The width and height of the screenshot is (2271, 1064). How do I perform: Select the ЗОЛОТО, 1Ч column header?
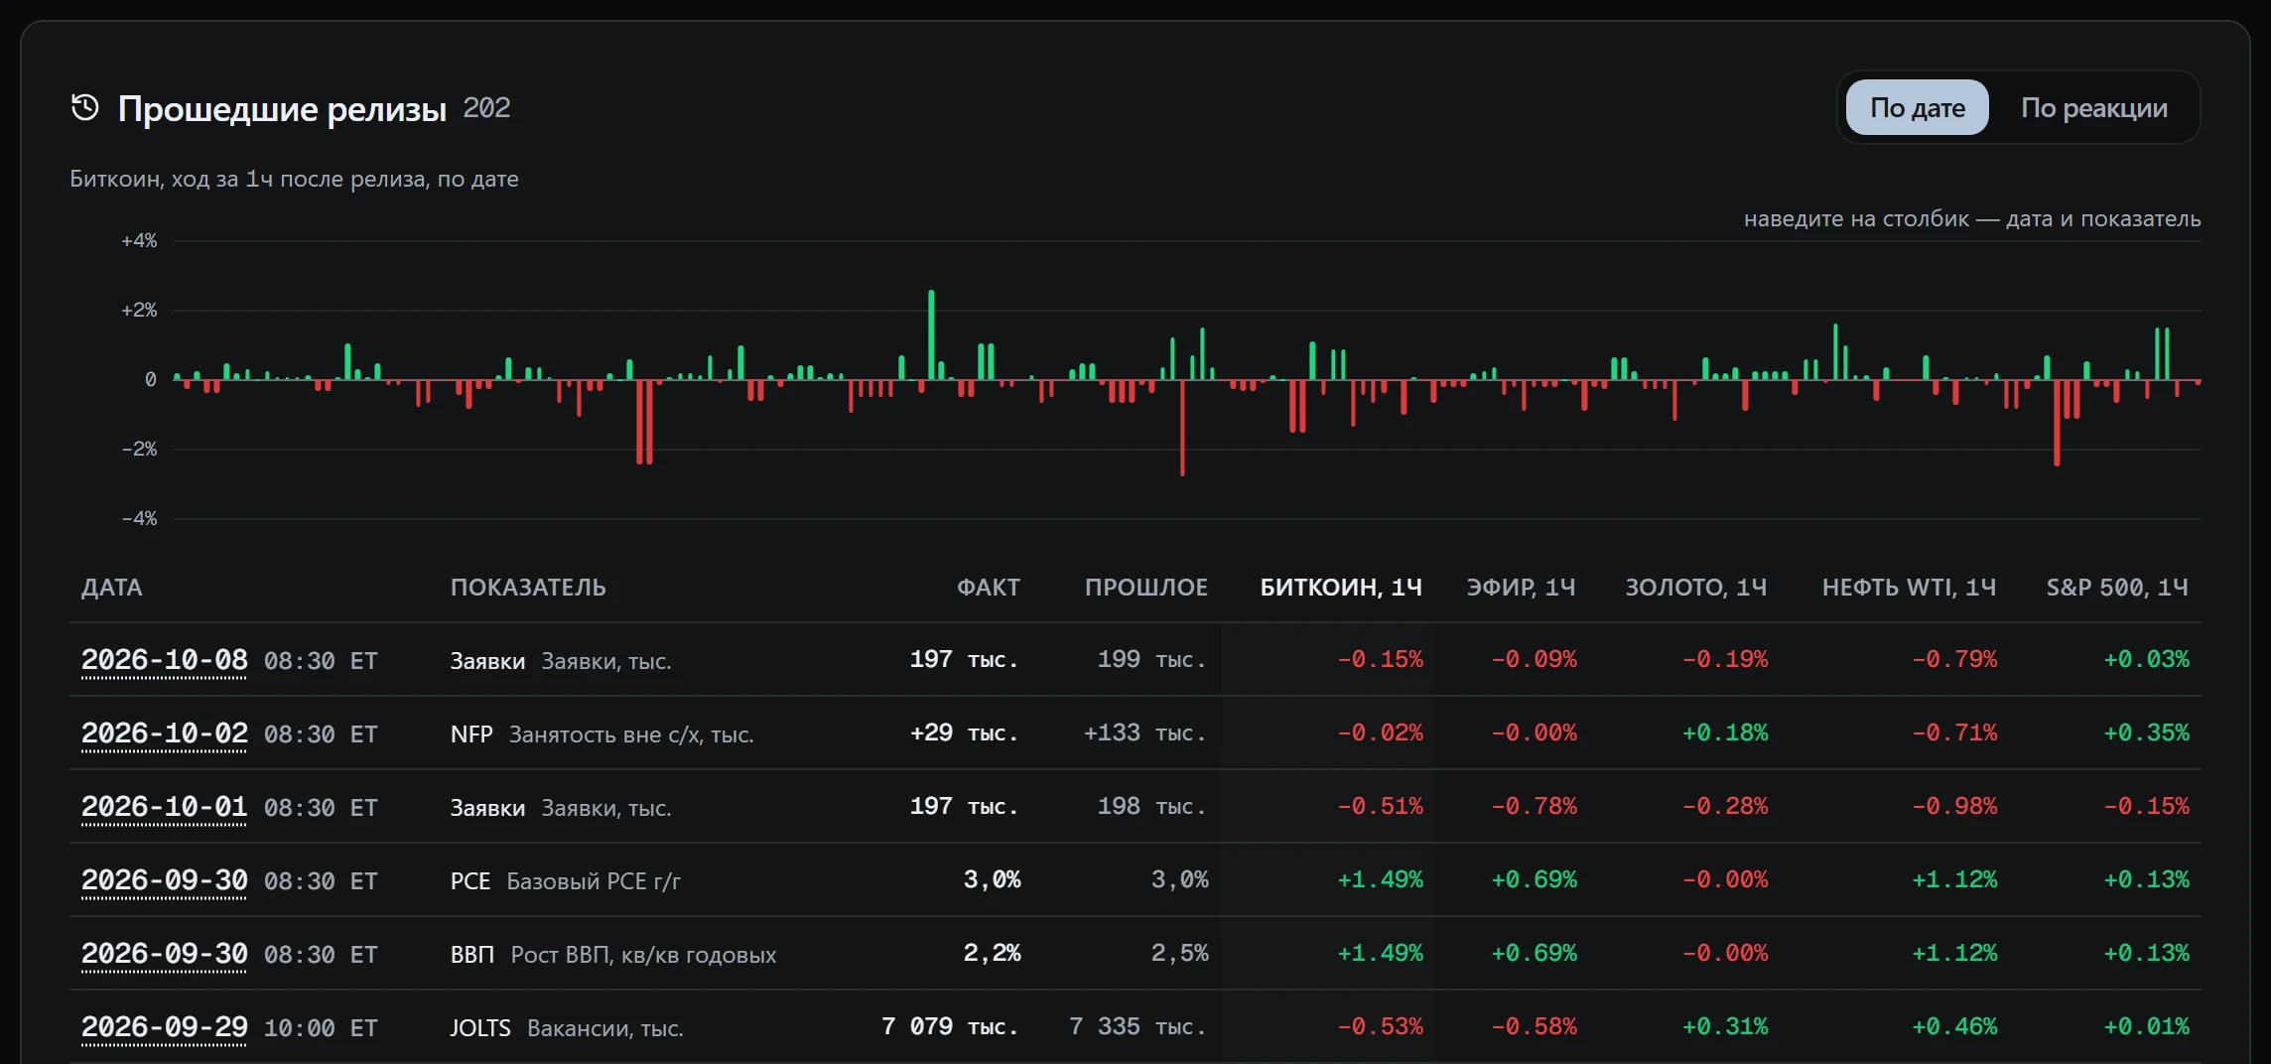click(x=1695, y=588)
